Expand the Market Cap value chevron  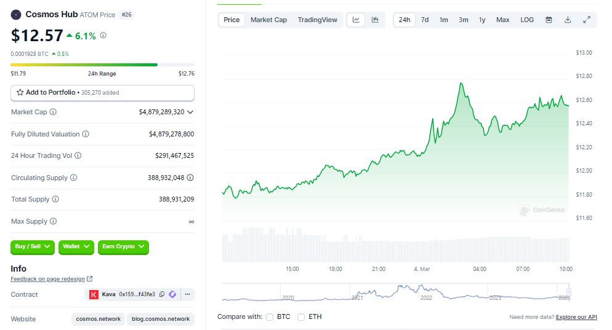pyautogui.click(x=190, y=112)
